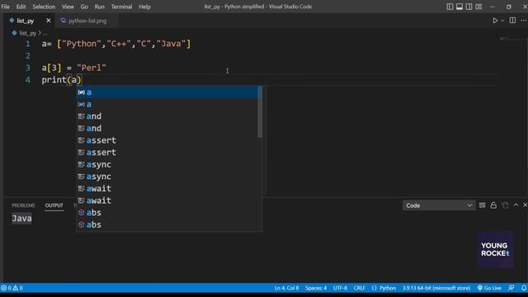Screen dimensions: 528x297
Task: Start Go Live server
Action: point(489,288)
